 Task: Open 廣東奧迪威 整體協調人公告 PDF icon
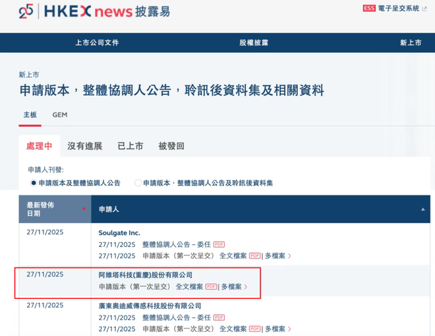pyautogui.click(x=219, y=318)
